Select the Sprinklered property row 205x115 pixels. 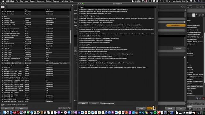click(x=35, y=27)
